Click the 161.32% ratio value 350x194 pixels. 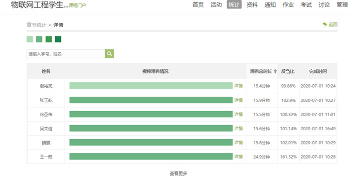tap(288, 157)
